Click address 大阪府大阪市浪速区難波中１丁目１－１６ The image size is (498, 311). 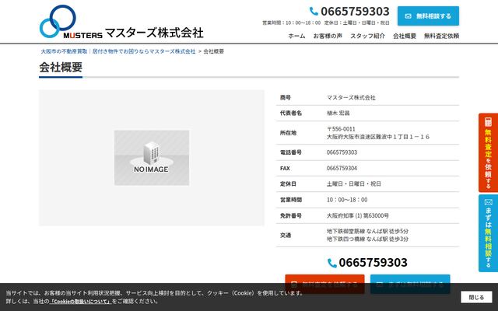[x=378, y=137]
